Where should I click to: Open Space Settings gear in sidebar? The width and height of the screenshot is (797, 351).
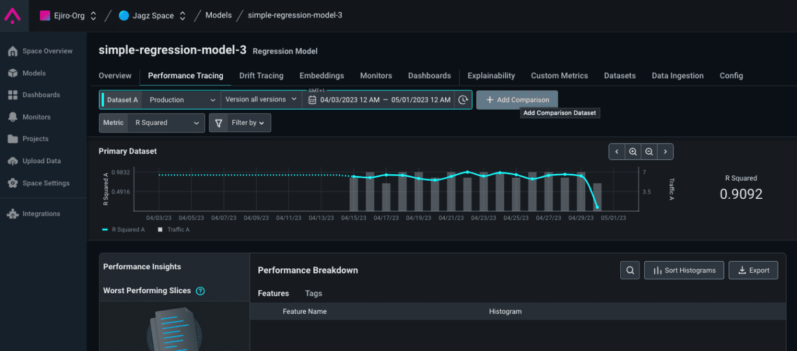pos(13,183)
